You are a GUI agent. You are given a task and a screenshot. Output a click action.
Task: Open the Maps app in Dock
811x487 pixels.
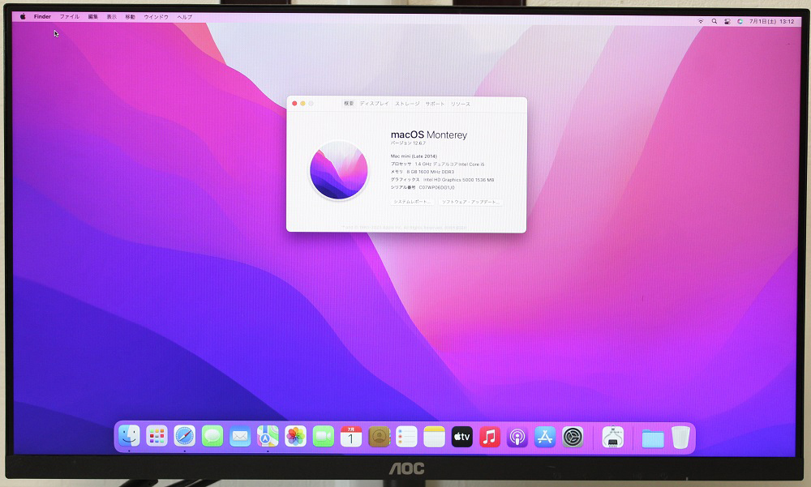pyautogui.click(x=268, y=436)
